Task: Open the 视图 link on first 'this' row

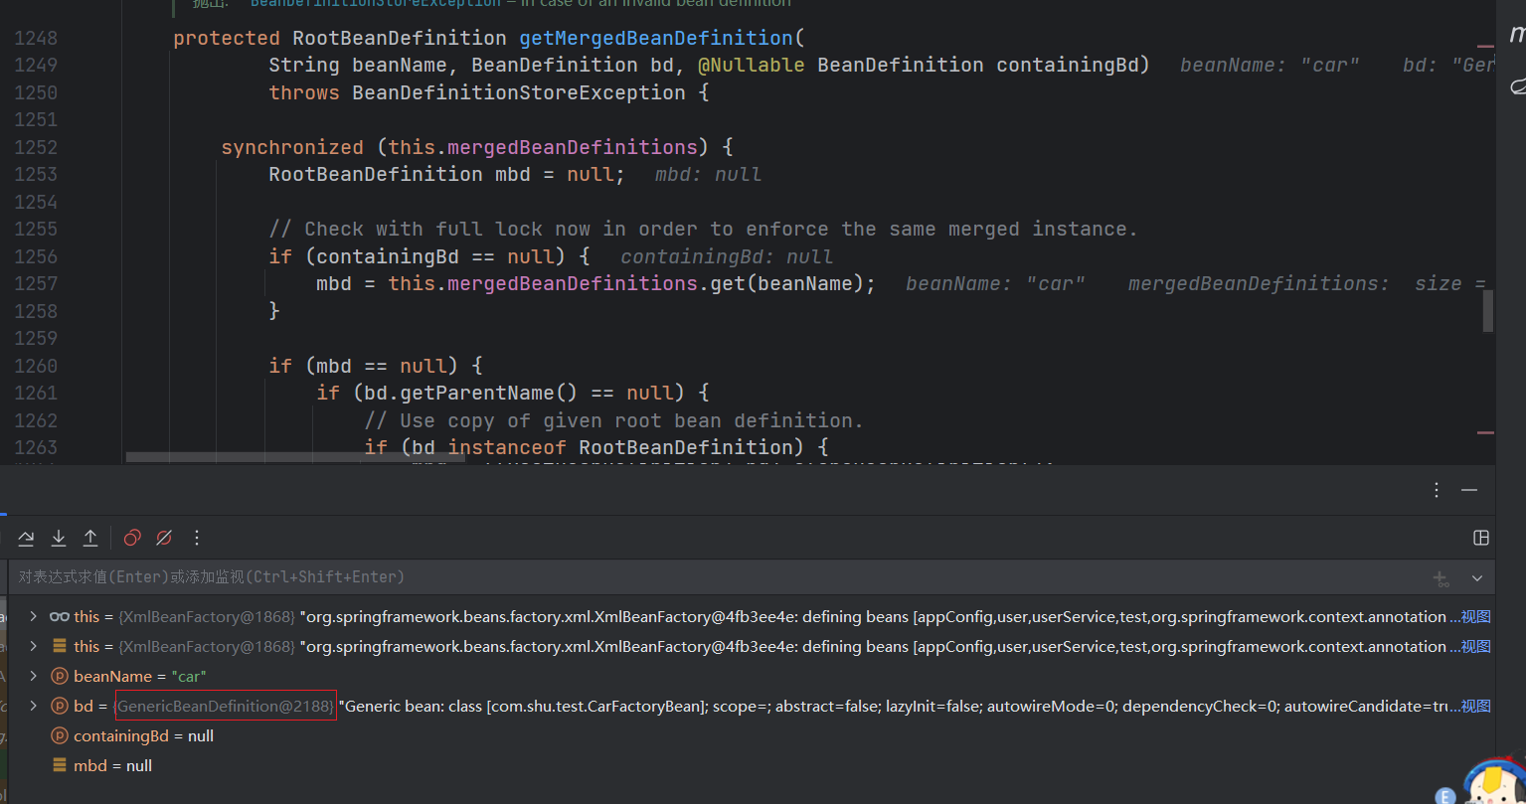Action: 1476,616
